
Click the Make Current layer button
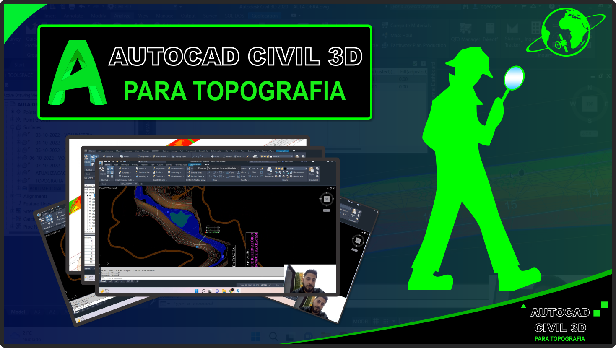tap(297, 172)
